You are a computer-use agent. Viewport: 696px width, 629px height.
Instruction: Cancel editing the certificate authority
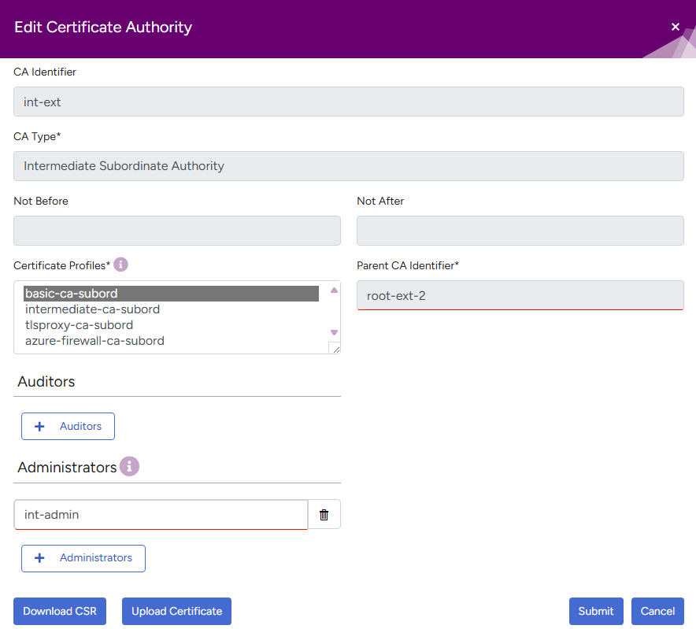tap(657, 611)
